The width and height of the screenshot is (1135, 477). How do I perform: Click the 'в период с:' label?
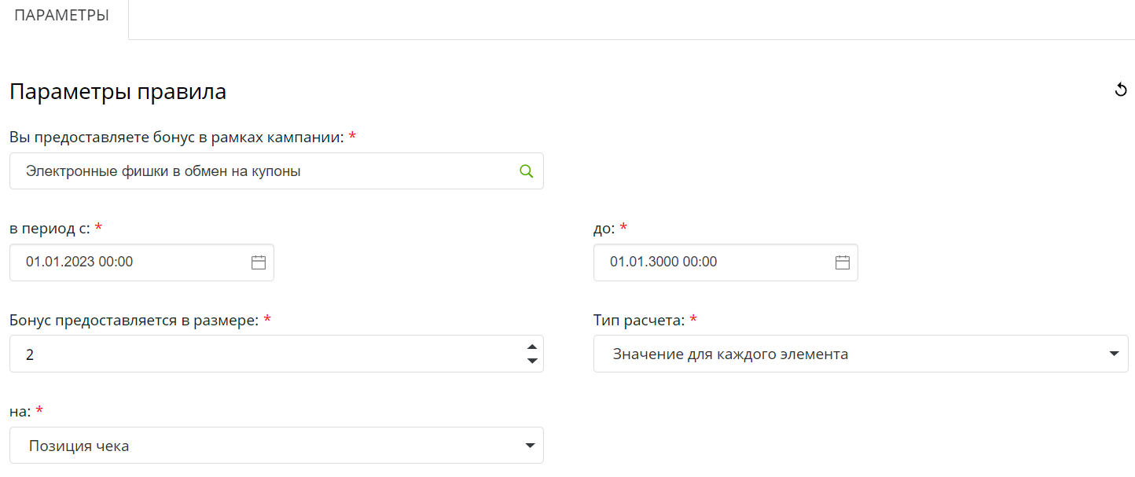tap(50, 229)
